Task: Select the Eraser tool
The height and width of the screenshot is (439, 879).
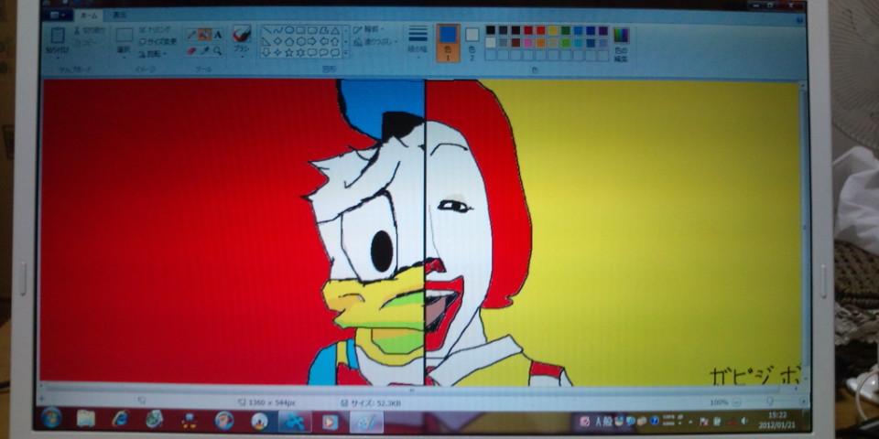Action: tap(191, 51)
